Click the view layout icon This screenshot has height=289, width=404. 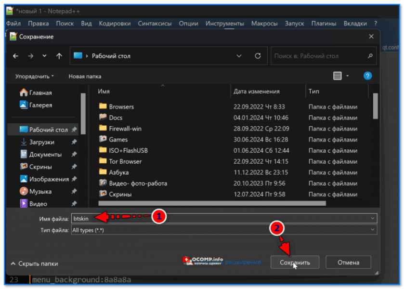337,76
